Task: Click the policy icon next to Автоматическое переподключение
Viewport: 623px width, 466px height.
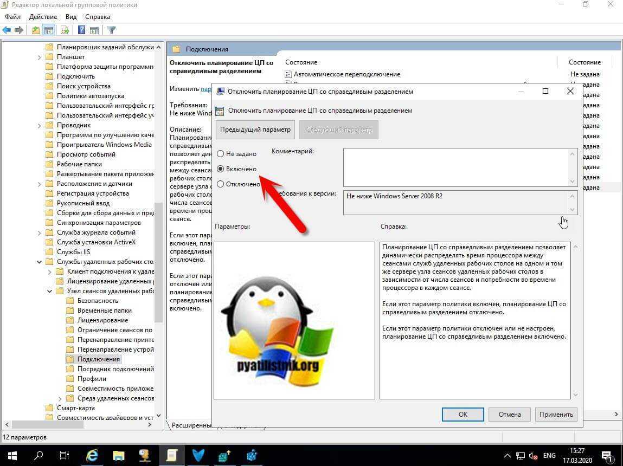Action: pos(288,74)
